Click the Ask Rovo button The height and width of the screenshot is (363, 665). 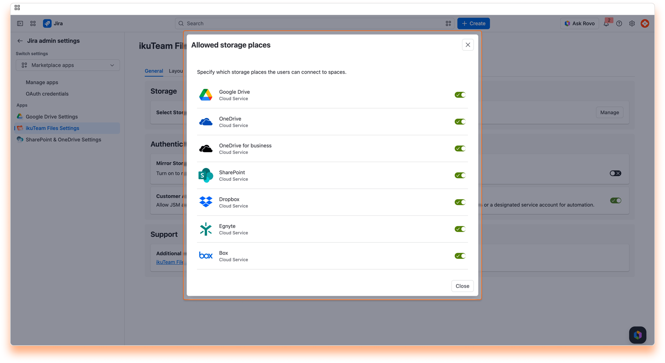click(x=579, y=24)
